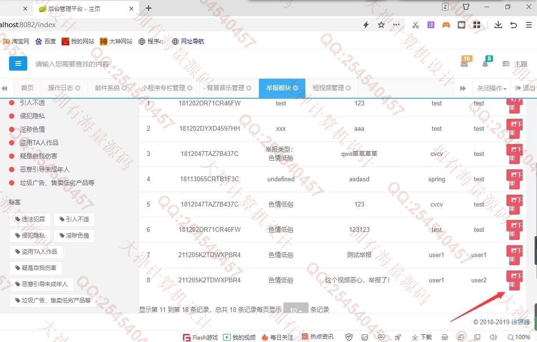Click the 淫秽色情 tag button

click(75, 235)
